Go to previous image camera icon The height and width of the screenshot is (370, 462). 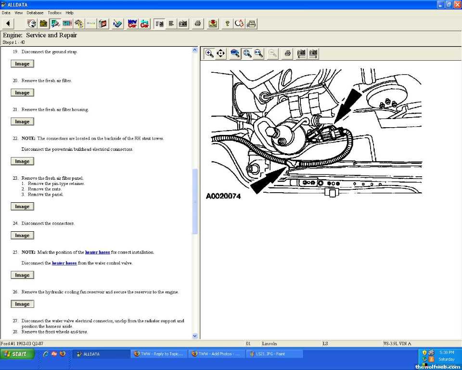tap(301, 53)
